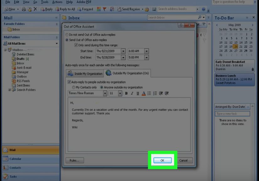The height and width of the screenshot is (181, 259).
Task: Open the search address books dropdown
Action: pos(197,9)
